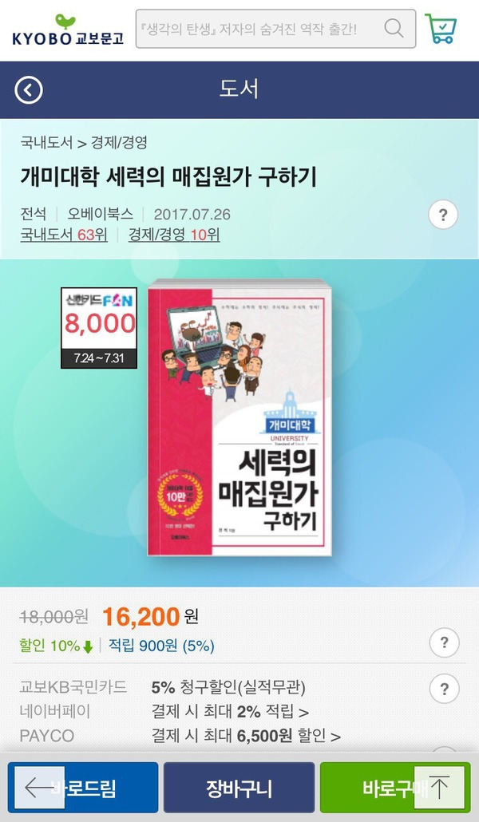
Task: Open help icon beside card benefits
Action: 444,688
